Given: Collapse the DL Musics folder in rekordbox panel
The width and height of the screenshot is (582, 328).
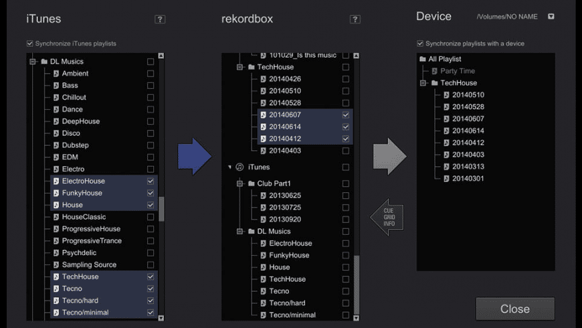Looking at the screenshot, I should [239, 232].
